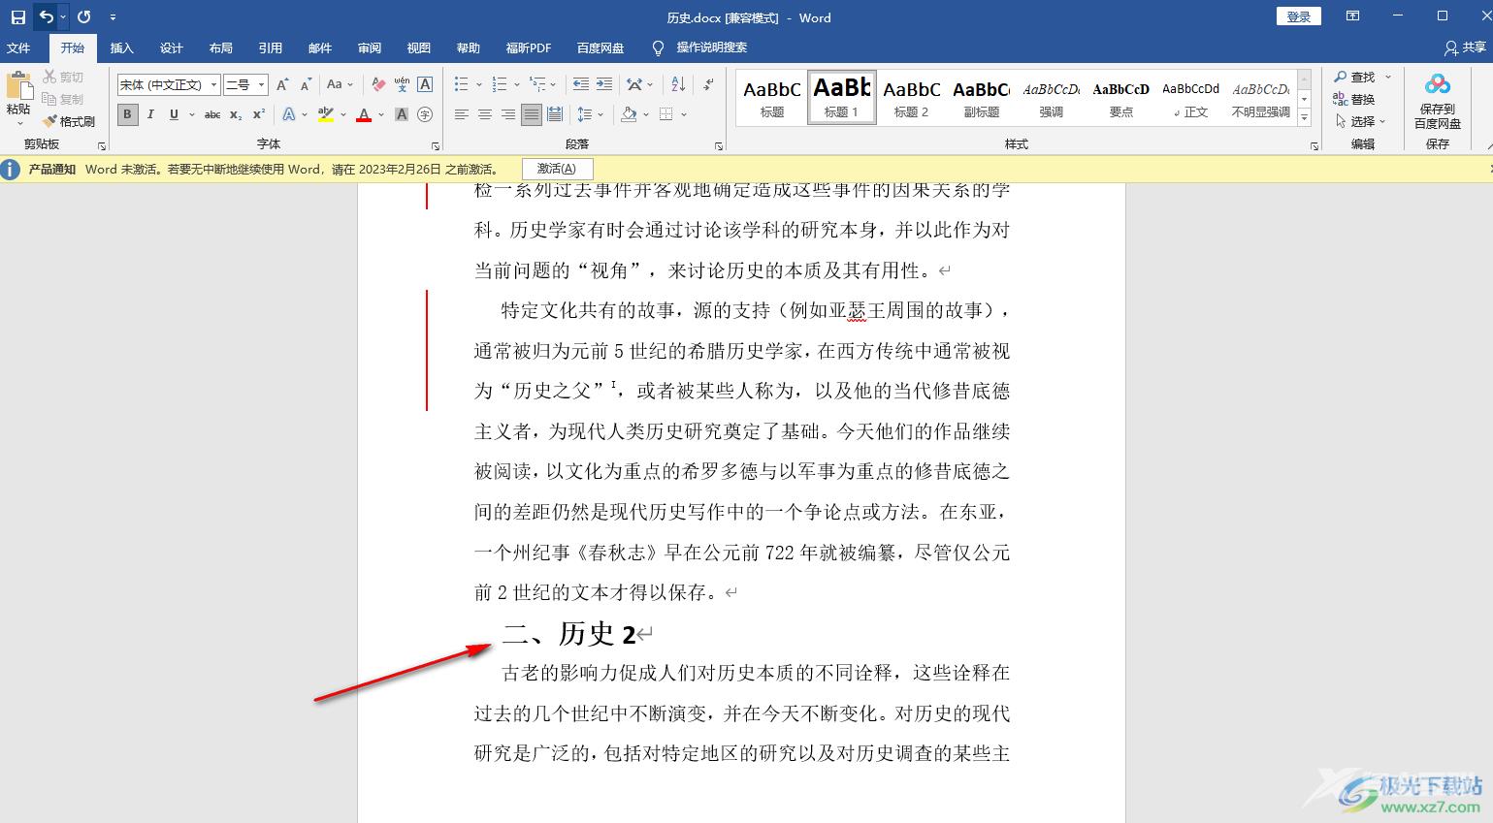
Task: Click the 粘贴 paste icon
Action: (18, 87)
